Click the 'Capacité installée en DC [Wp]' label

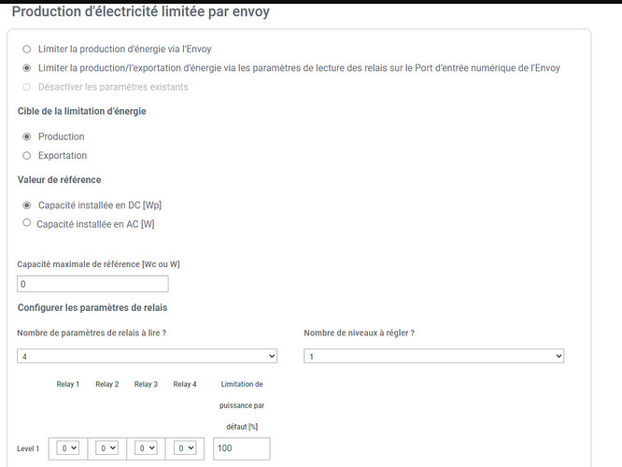(x=100, y=205)
